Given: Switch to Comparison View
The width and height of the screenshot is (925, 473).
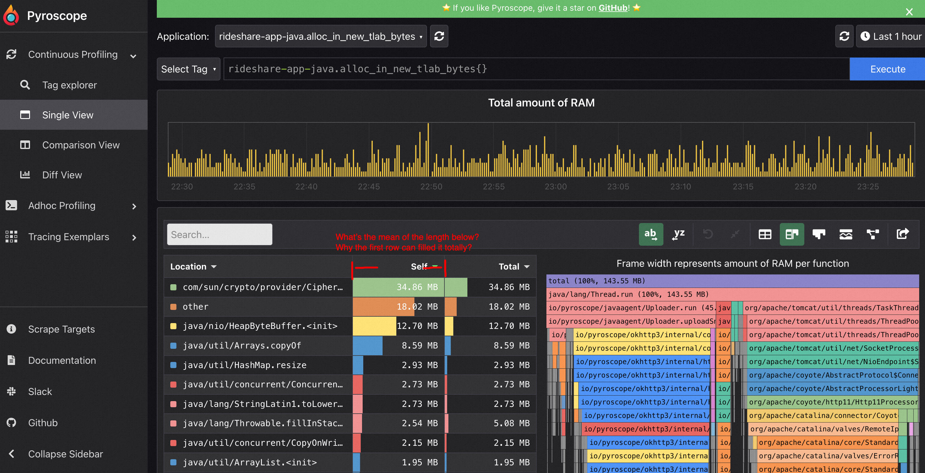Looking at the screenshot, I should [x=81, y=145].
